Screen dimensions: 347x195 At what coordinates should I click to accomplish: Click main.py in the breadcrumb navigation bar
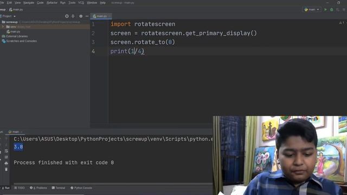coord(16,10)
